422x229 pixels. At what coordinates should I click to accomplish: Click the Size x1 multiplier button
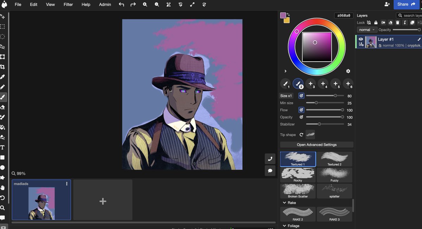[x=286, y=96]
